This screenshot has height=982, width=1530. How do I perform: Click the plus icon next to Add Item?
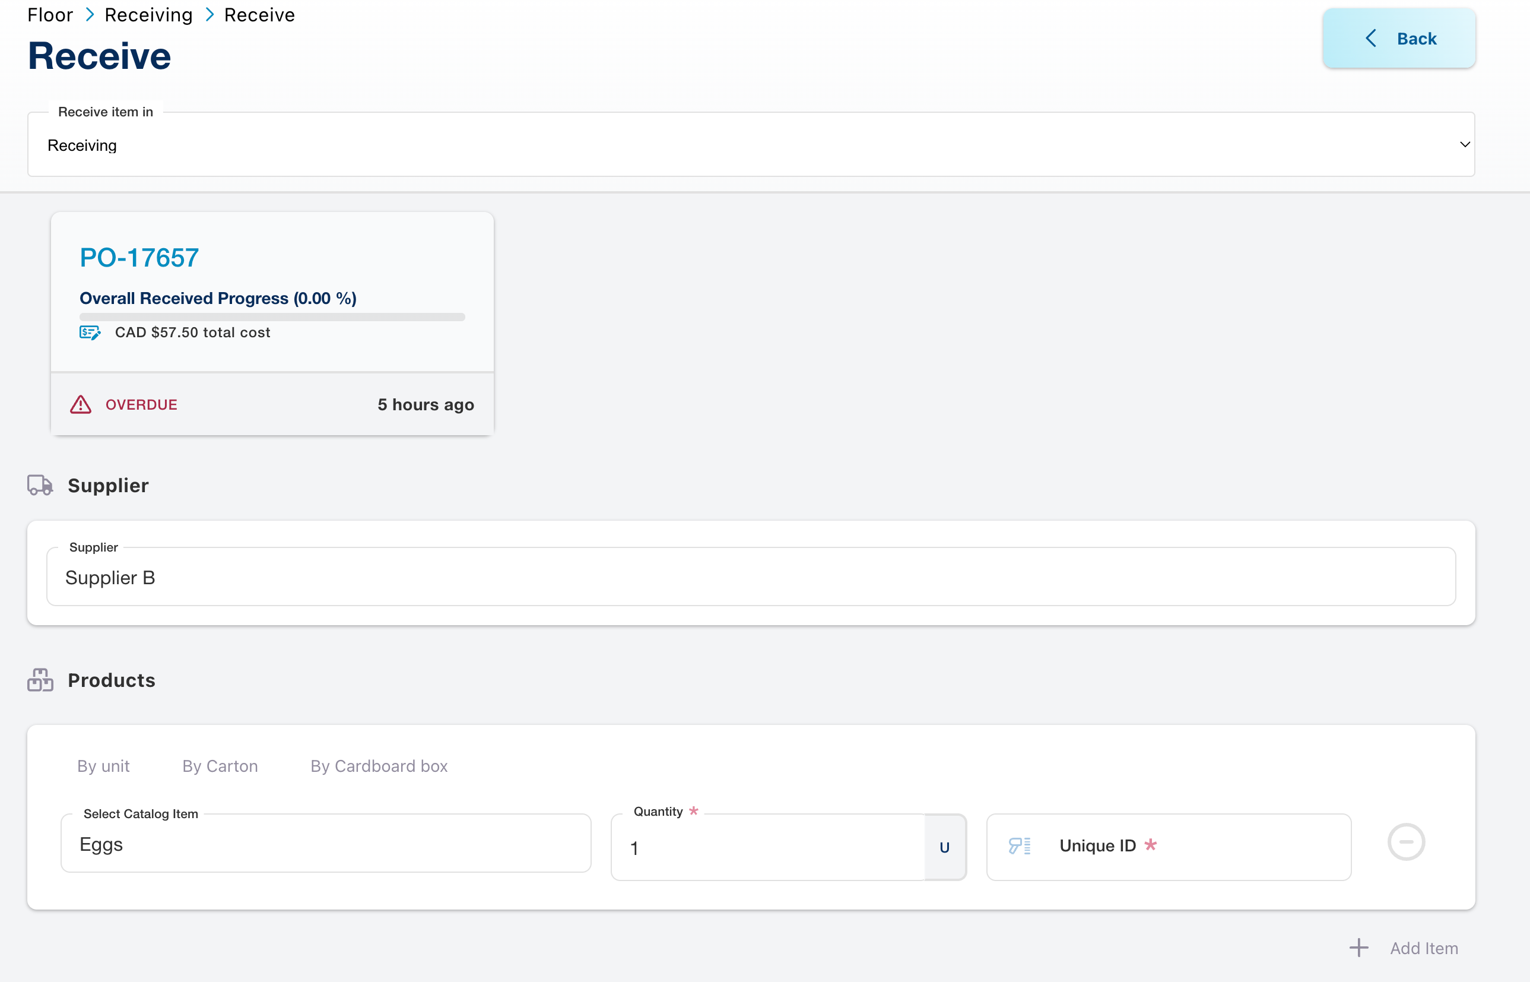[1358, 948]
